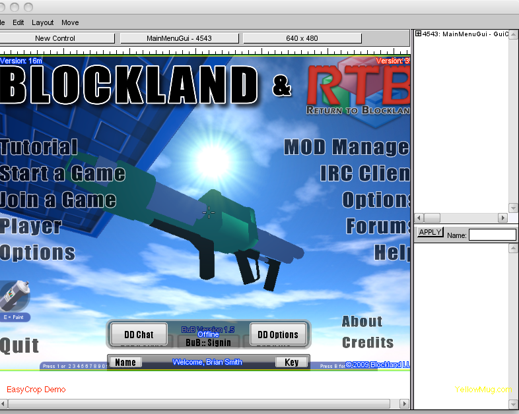Open the Layout menu
The height and width of the screenshot is (414, 519).
click(x=43, y=22)
